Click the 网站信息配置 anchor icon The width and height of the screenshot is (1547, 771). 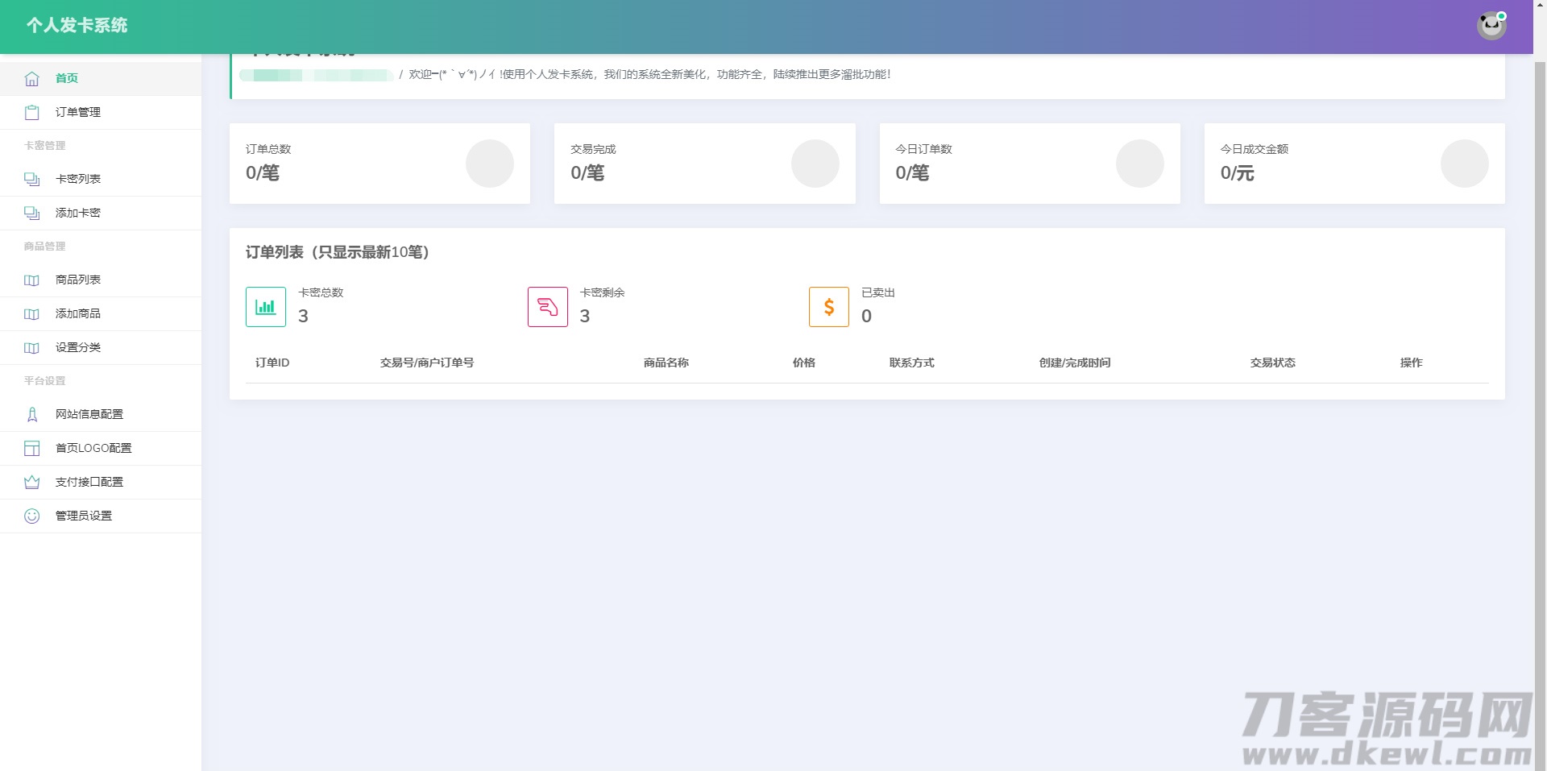click(x=32, y=414)
